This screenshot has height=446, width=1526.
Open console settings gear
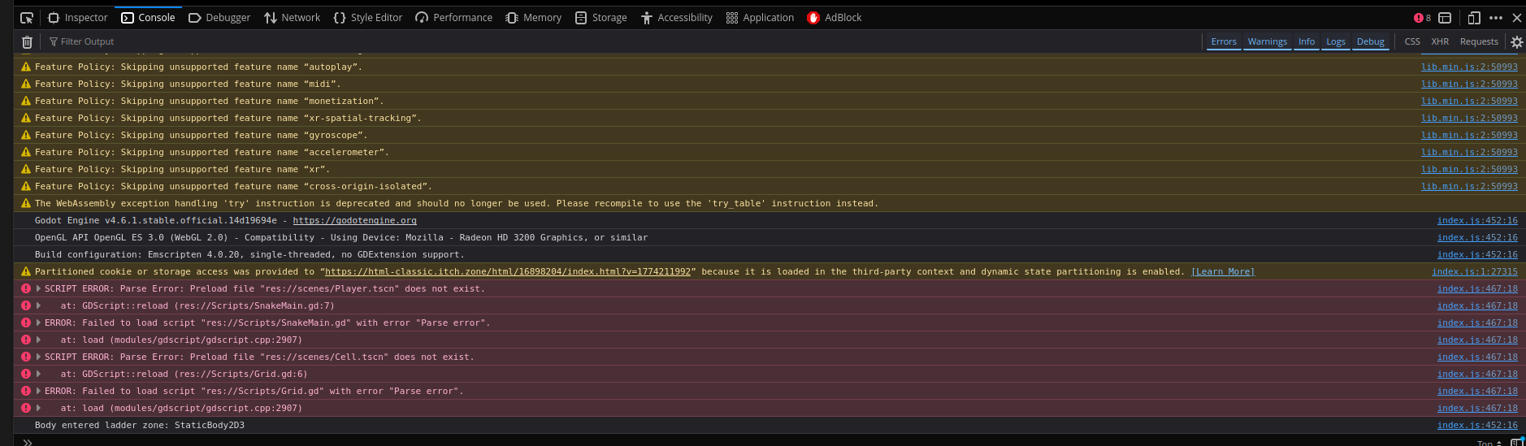1516,42
